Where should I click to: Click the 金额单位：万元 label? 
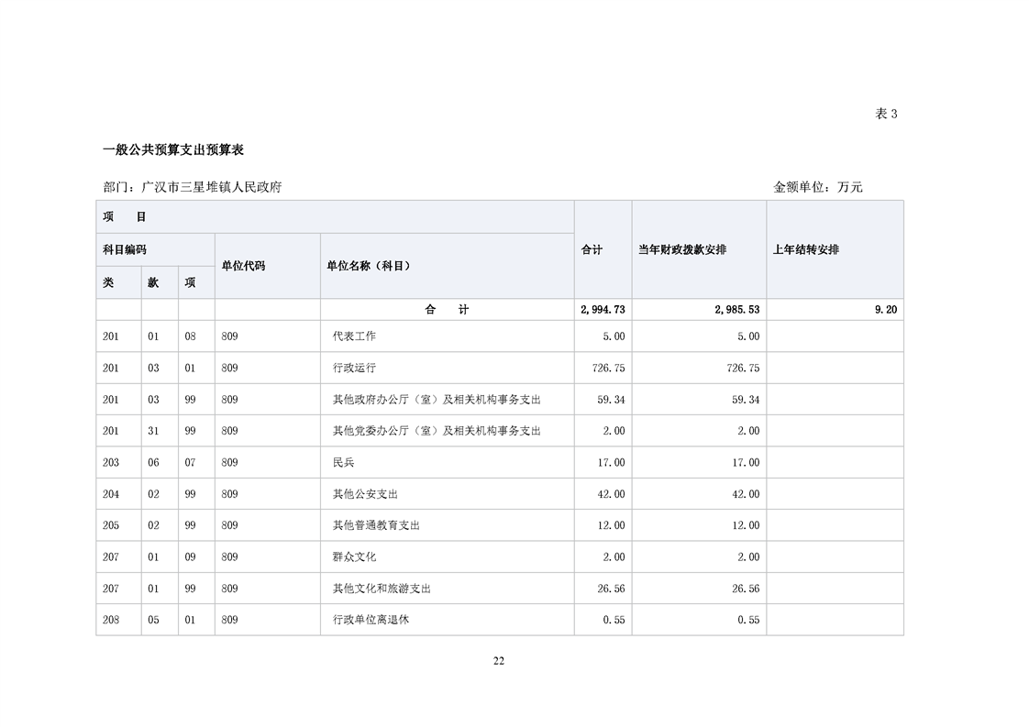(818, 188)
